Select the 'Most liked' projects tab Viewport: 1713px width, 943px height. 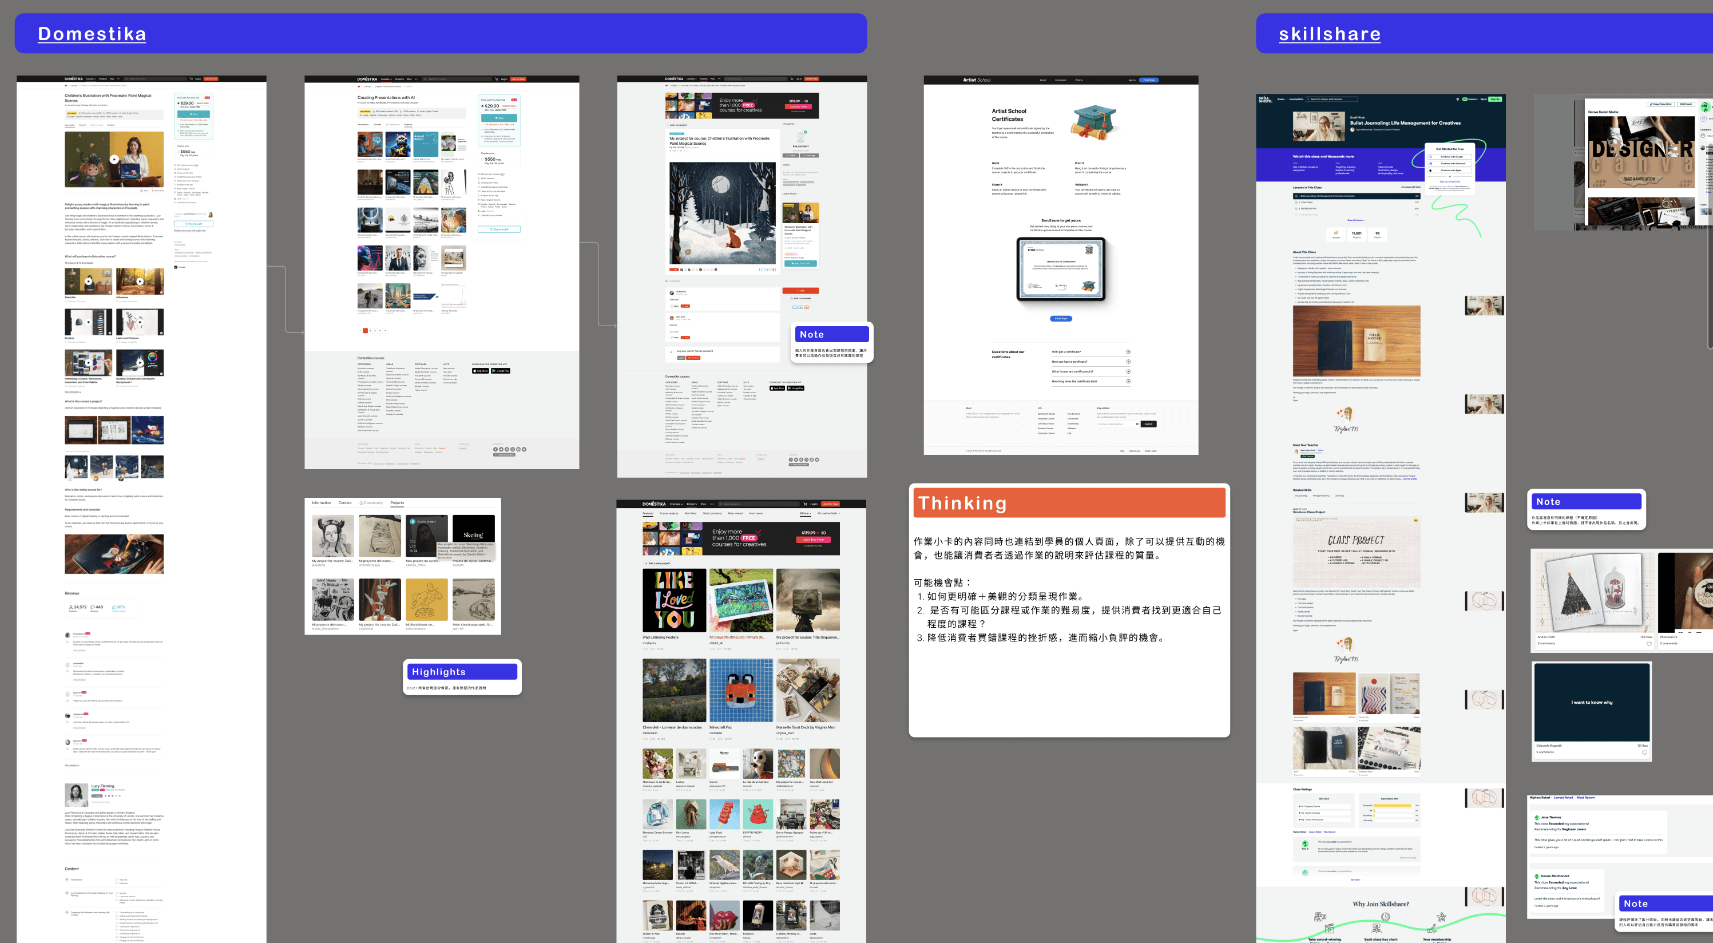(690, 513)
